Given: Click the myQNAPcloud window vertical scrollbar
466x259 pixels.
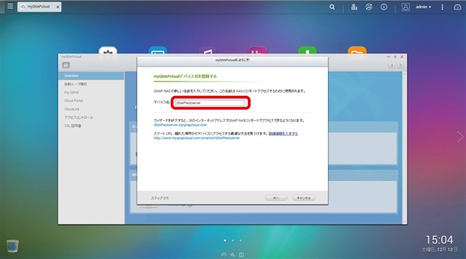Looking at the screenshot, I should click(x=404, y=147).
